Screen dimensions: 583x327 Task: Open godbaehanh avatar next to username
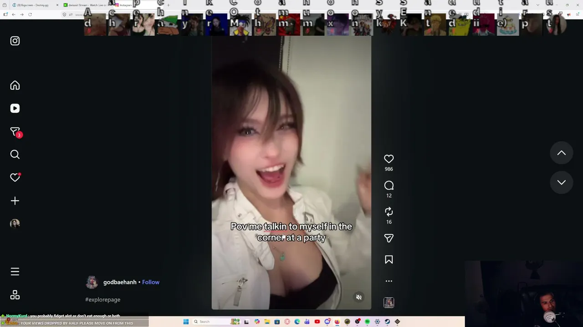[x=92, y=282]
